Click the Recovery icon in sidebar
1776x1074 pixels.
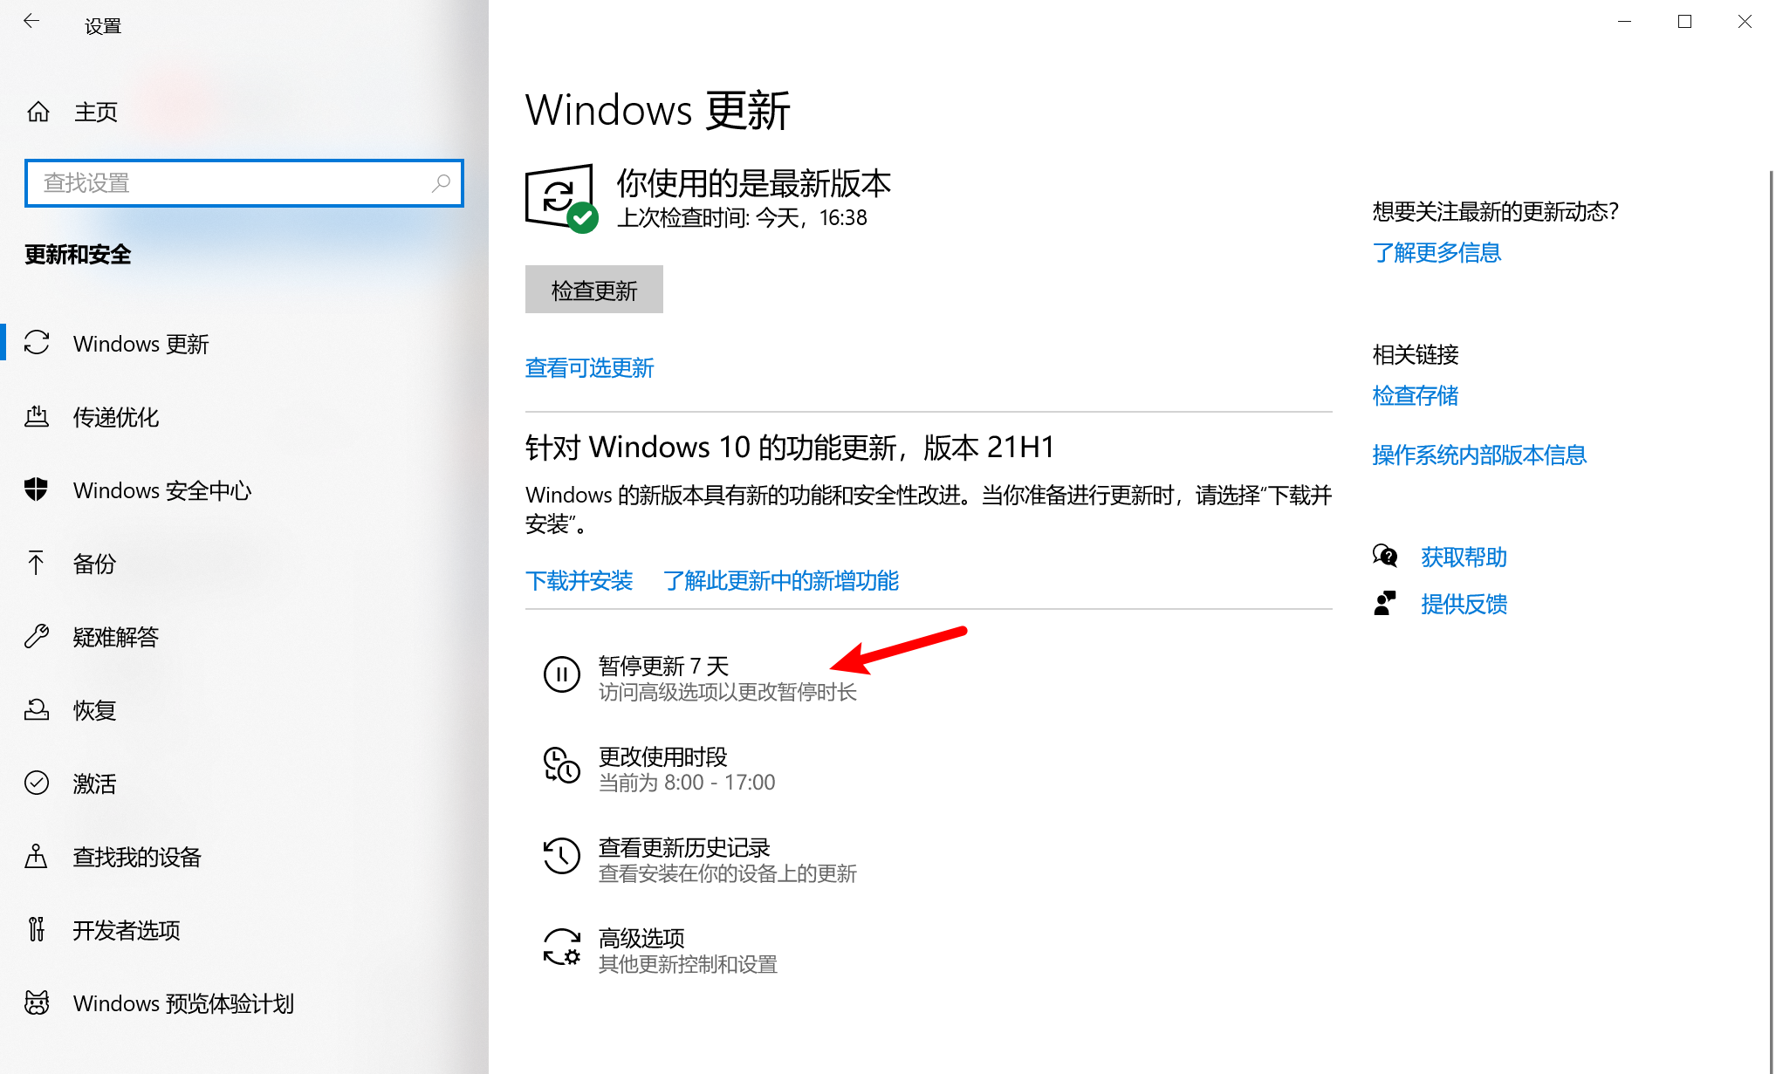tap(37, 709)
